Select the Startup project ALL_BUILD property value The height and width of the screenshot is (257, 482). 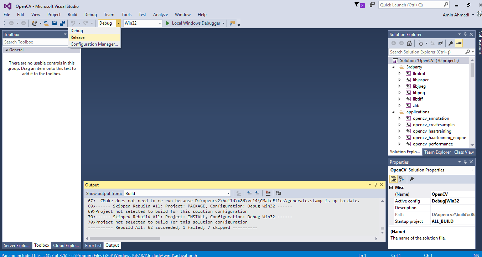(x=452, y=221)
